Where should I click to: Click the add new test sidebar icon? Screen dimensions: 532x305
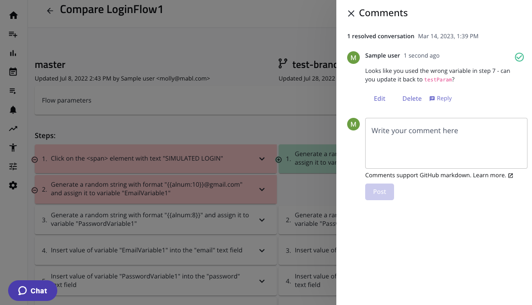(x=13, y=34)
